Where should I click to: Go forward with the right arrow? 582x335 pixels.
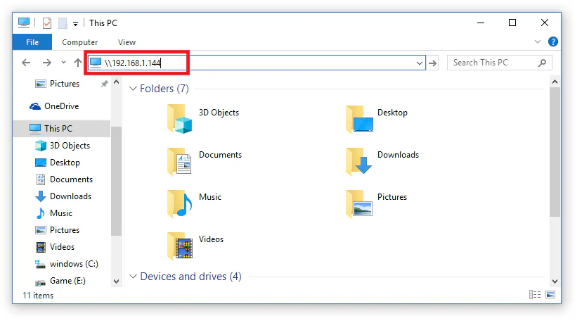click(x=47, y=63)
